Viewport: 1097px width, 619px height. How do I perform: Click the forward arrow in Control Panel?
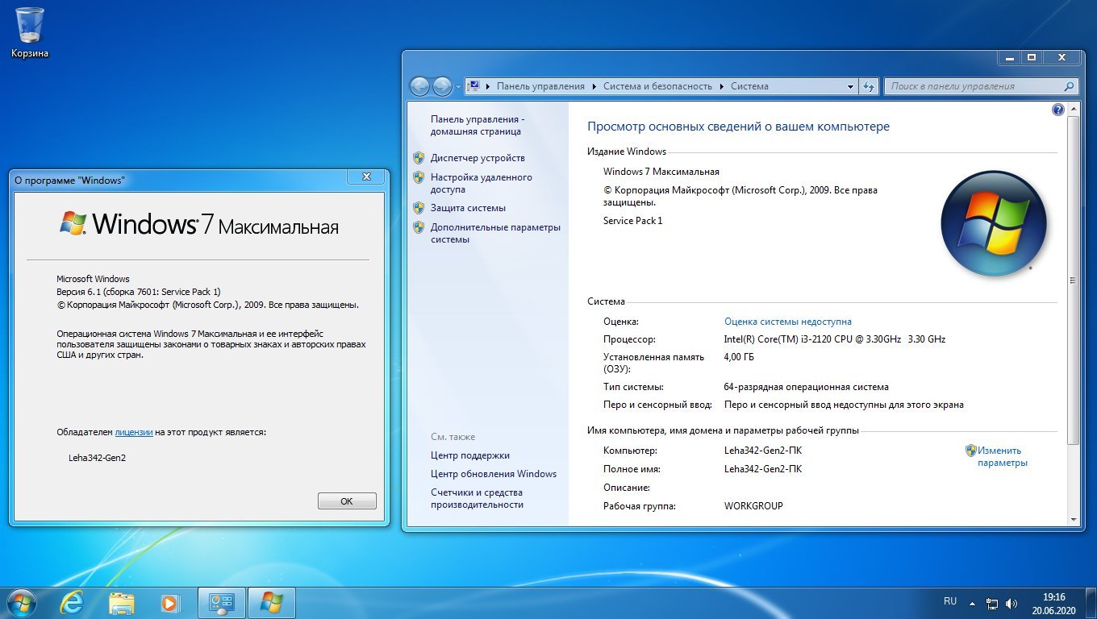[x=442, y=86]
